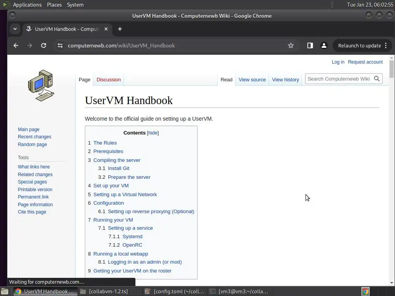Viewport: 395px width, 296px height.
Task: Switch to config.toml editor in taskbar
Action: click(x=176, y=291)
